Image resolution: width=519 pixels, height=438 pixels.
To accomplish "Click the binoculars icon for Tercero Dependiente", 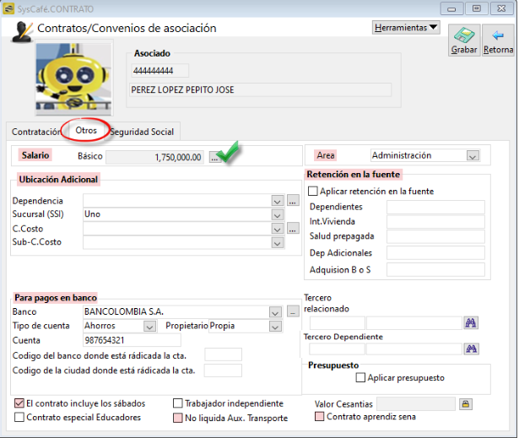I will click(x=472, y=349).
